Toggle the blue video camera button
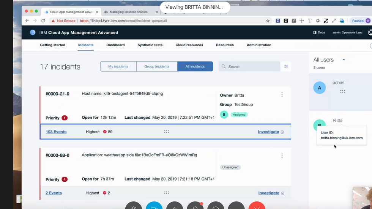The height and width of the screenshot is (209, 372). point(154,206)
